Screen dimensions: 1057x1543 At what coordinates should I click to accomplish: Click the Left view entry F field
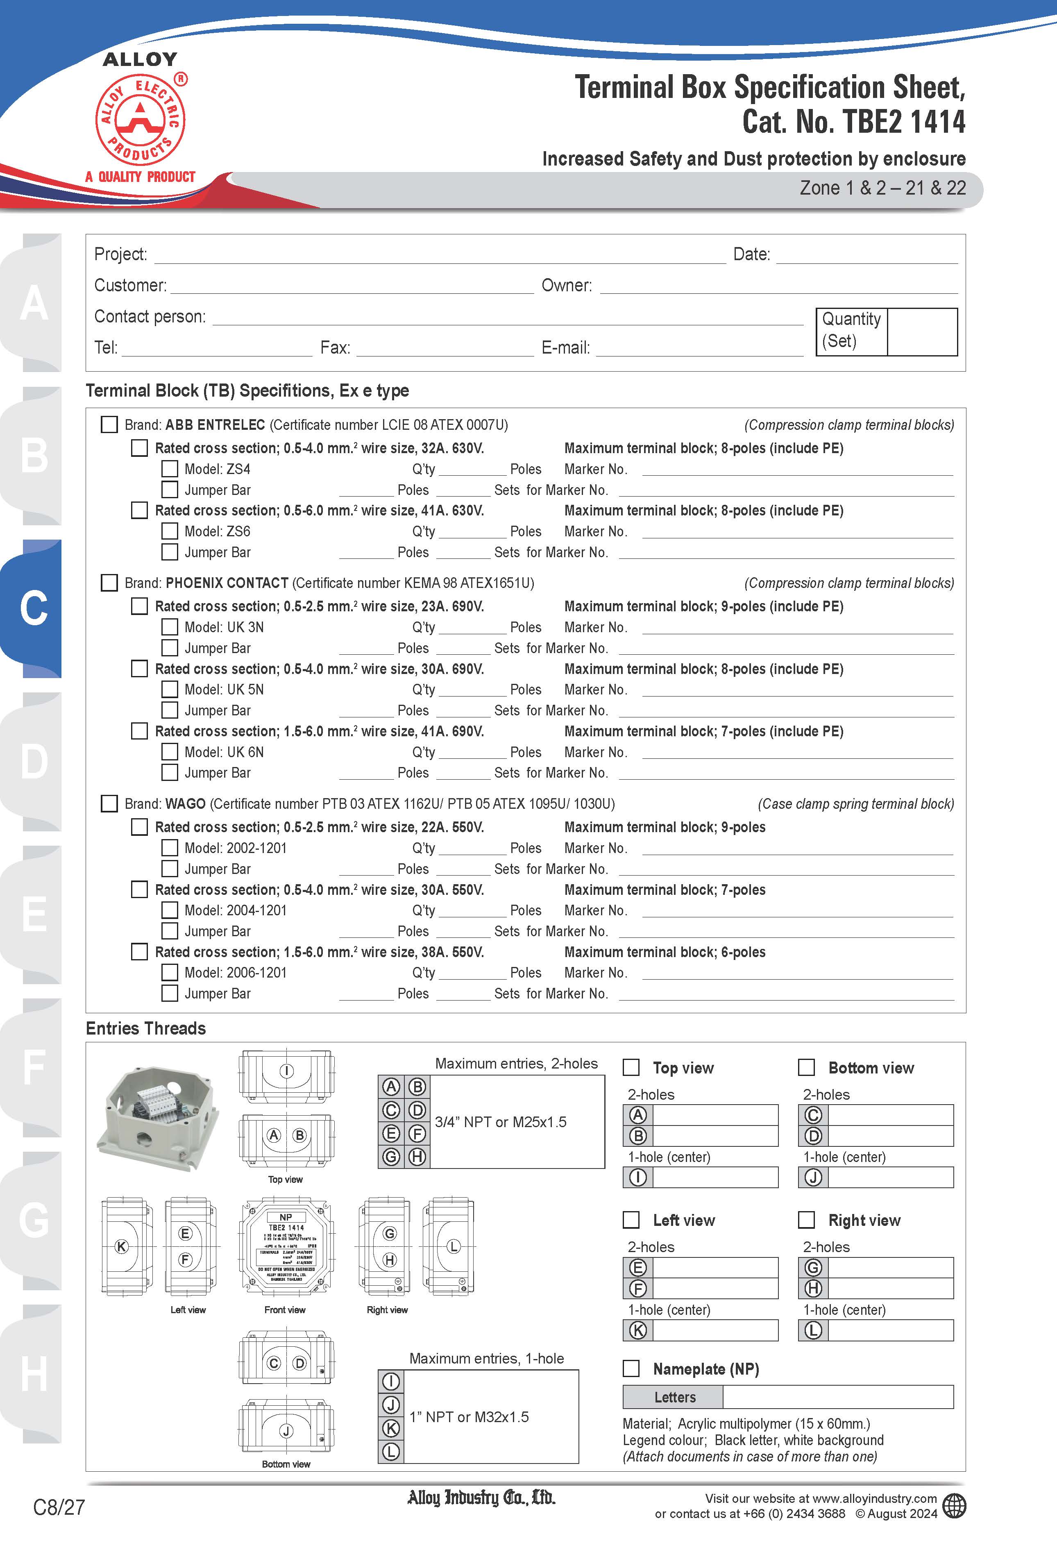pyautogui.click(x=716, y=1289)
